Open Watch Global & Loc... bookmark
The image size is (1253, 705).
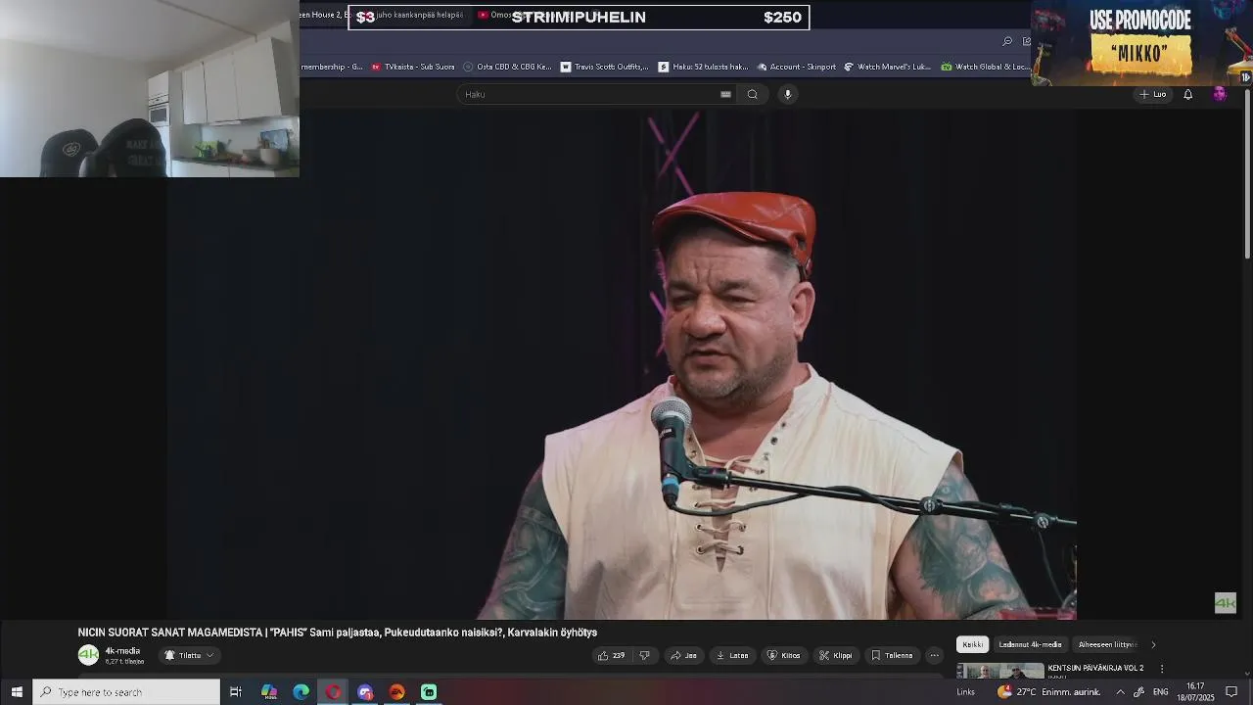tap(985, 67)
